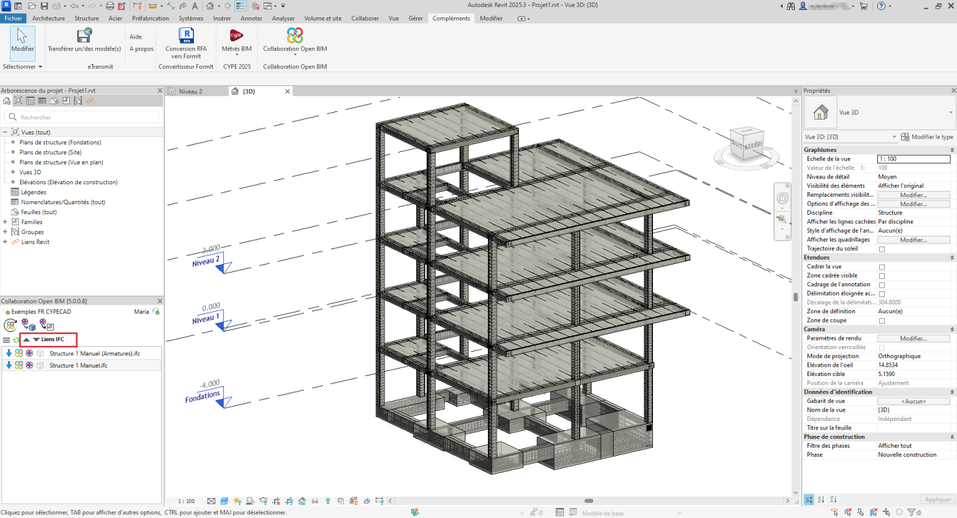Screen dimensions: 957x518
Task: Enable the Cadrer la vue checkbox
Action: [880, 266]
